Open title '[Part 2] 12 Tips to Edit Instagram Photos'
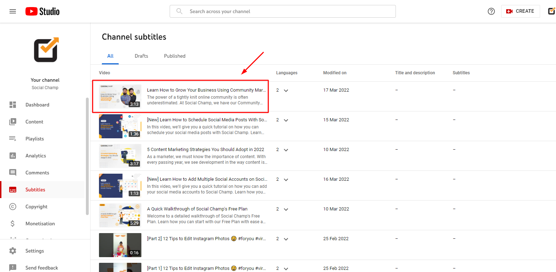This screenshot has height=272, width=556. tap(206, 239)
